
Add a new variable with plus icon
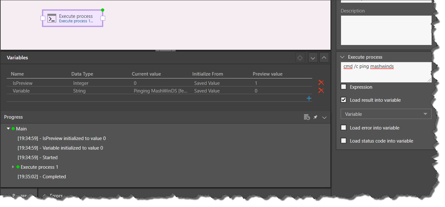point(309,98)
